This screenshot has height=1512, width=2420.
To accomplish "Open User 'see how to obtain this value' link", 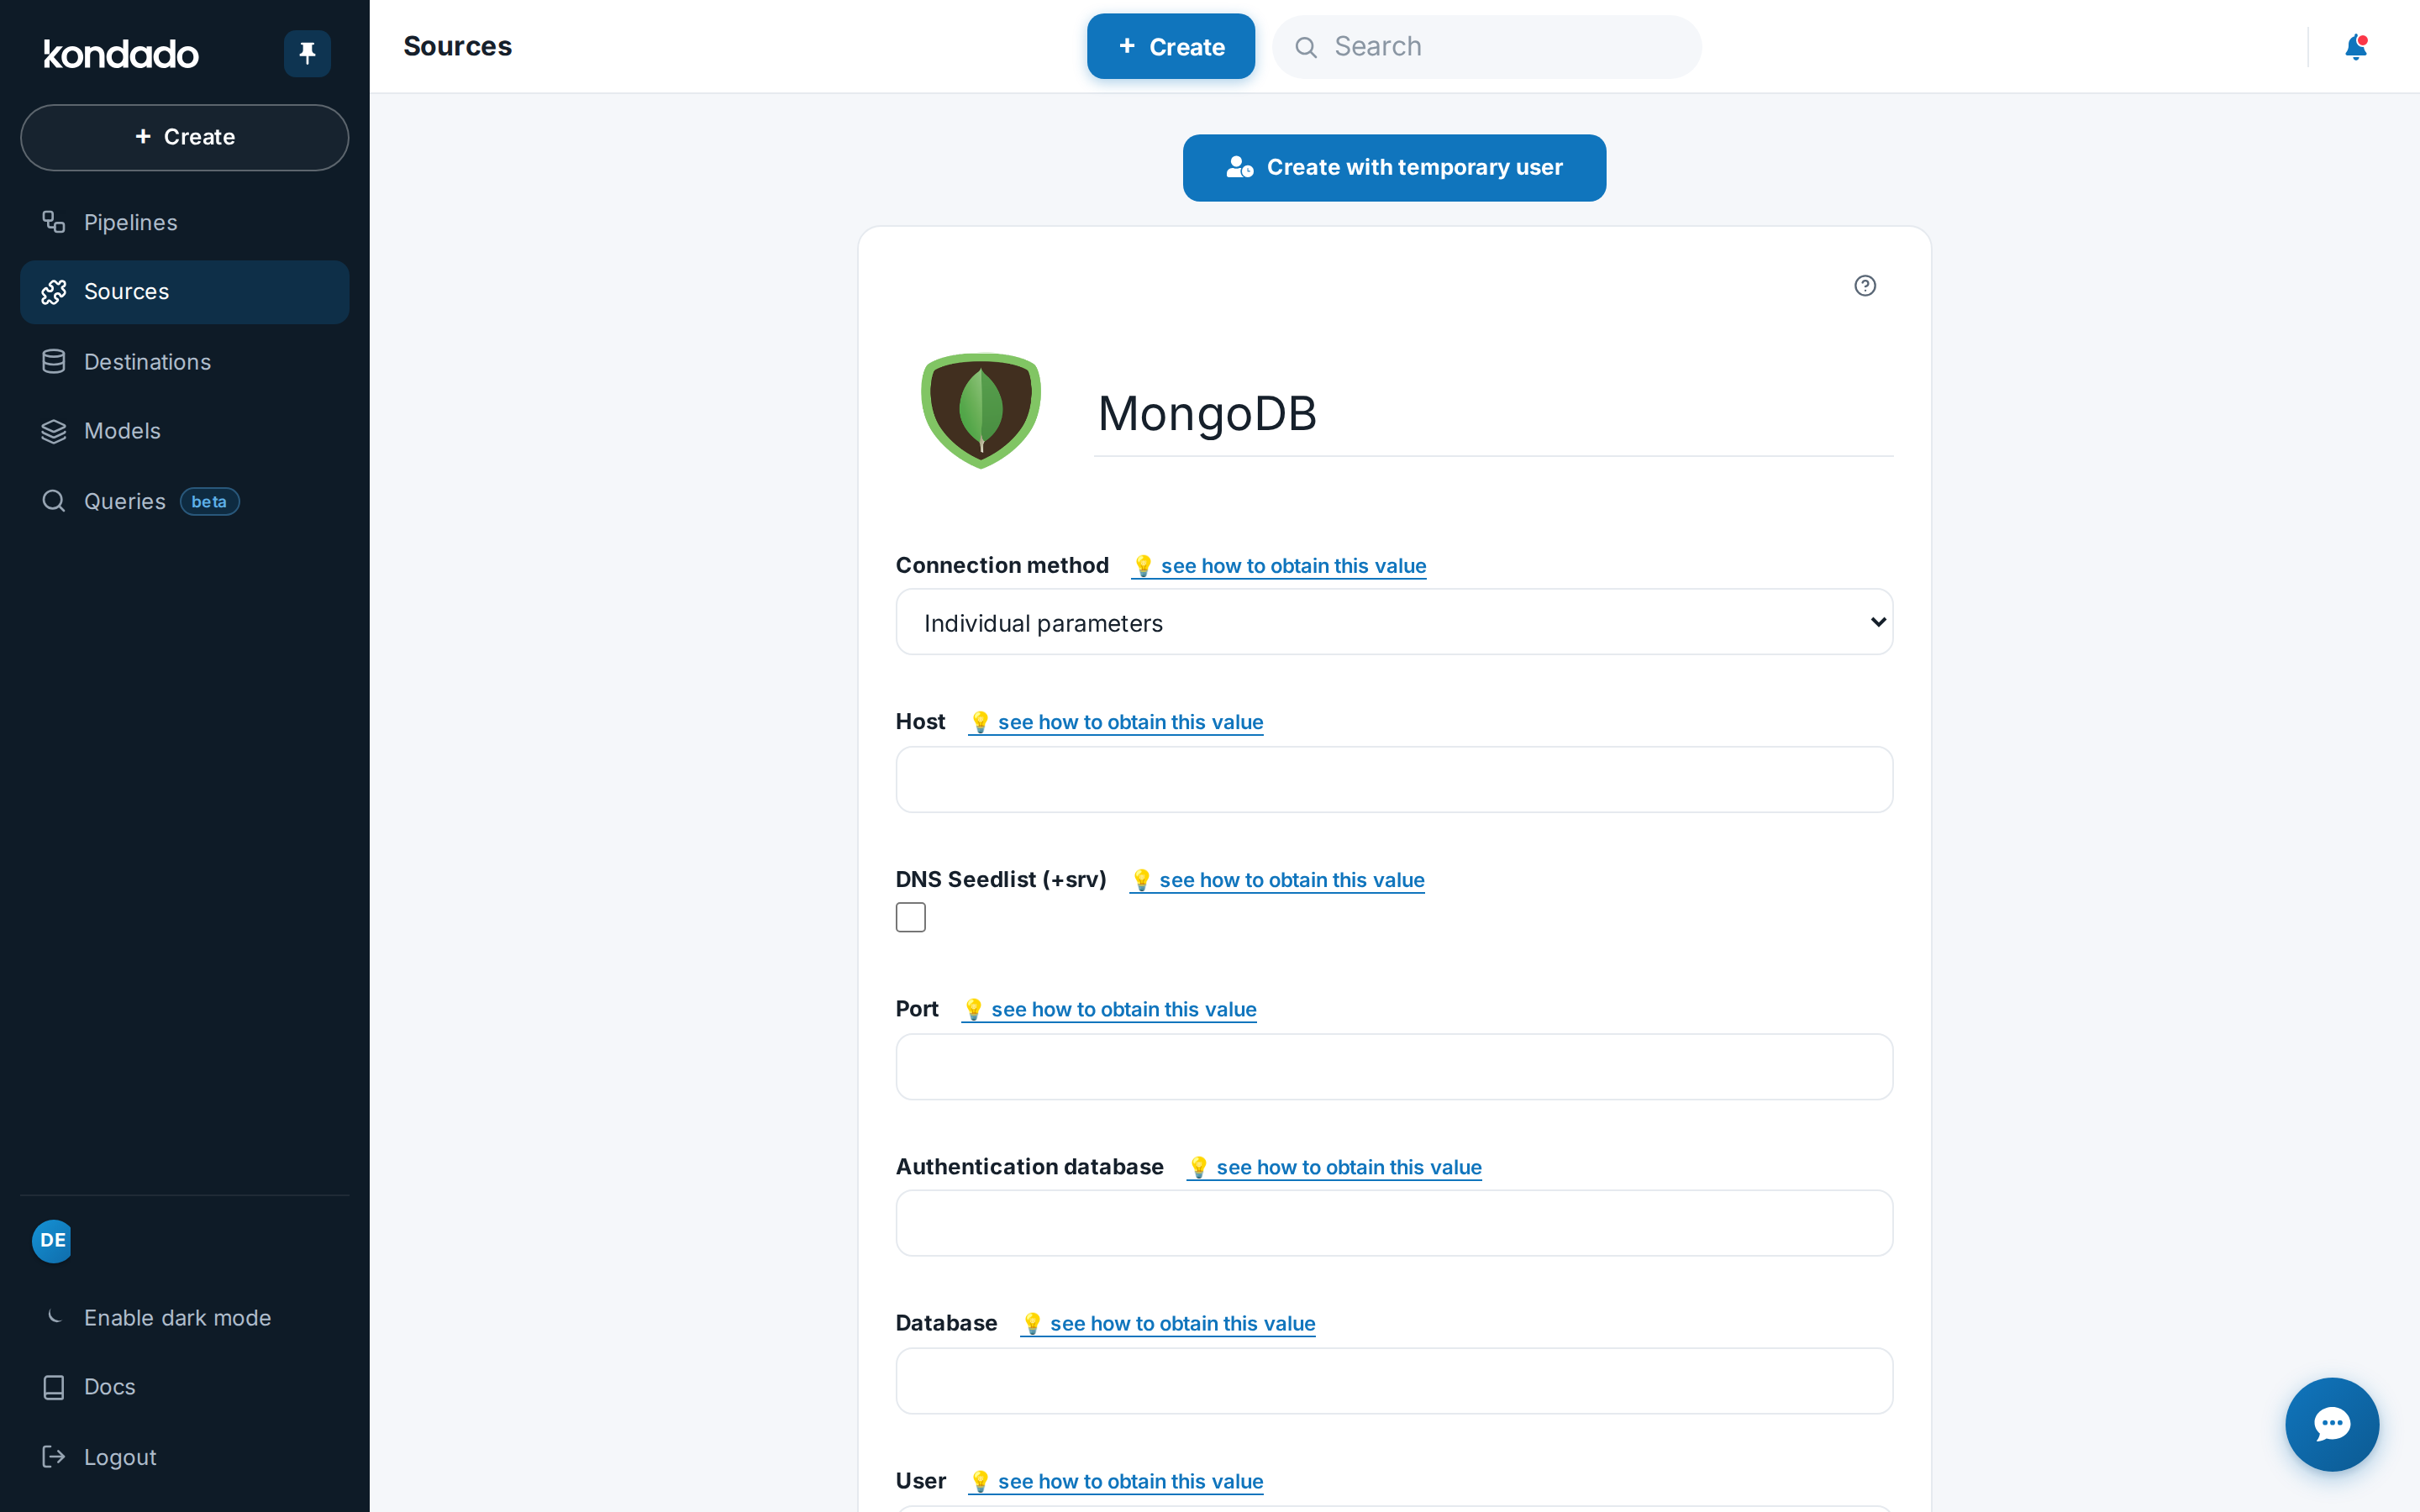I will pos(1116,1481).
